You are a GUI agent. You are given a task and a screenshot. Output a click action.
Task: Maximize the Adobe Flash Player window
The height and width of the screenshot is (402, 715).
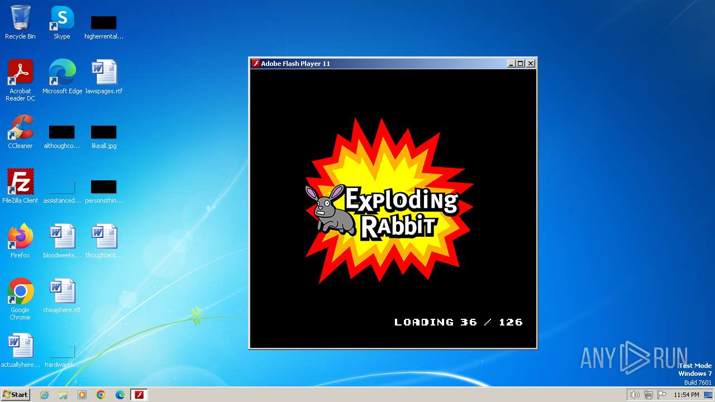(x=520, y=64)
